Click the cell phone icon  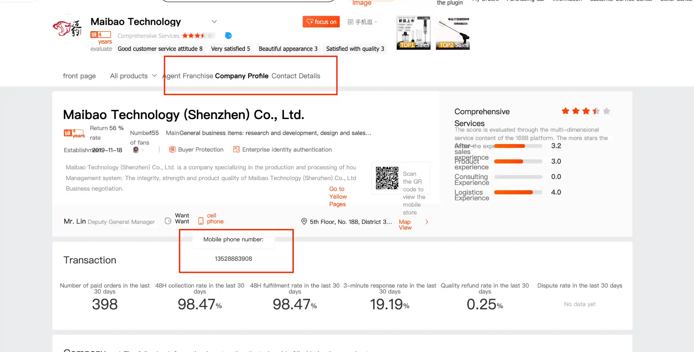click(201, 221)
